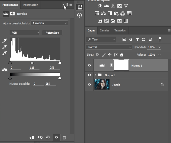Image resolution: width=171 pixels, height=143 pixels.
Task: Click the midtone input slider handle
Action: (x=32, y=63)
